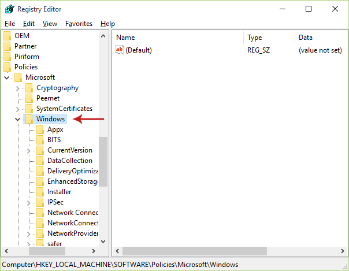This screenshot has height=271, width=349.
Task: Click the (Default) string value icon
Action: 120,50
